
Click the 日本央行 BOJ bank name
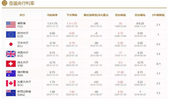click(23, 44)
